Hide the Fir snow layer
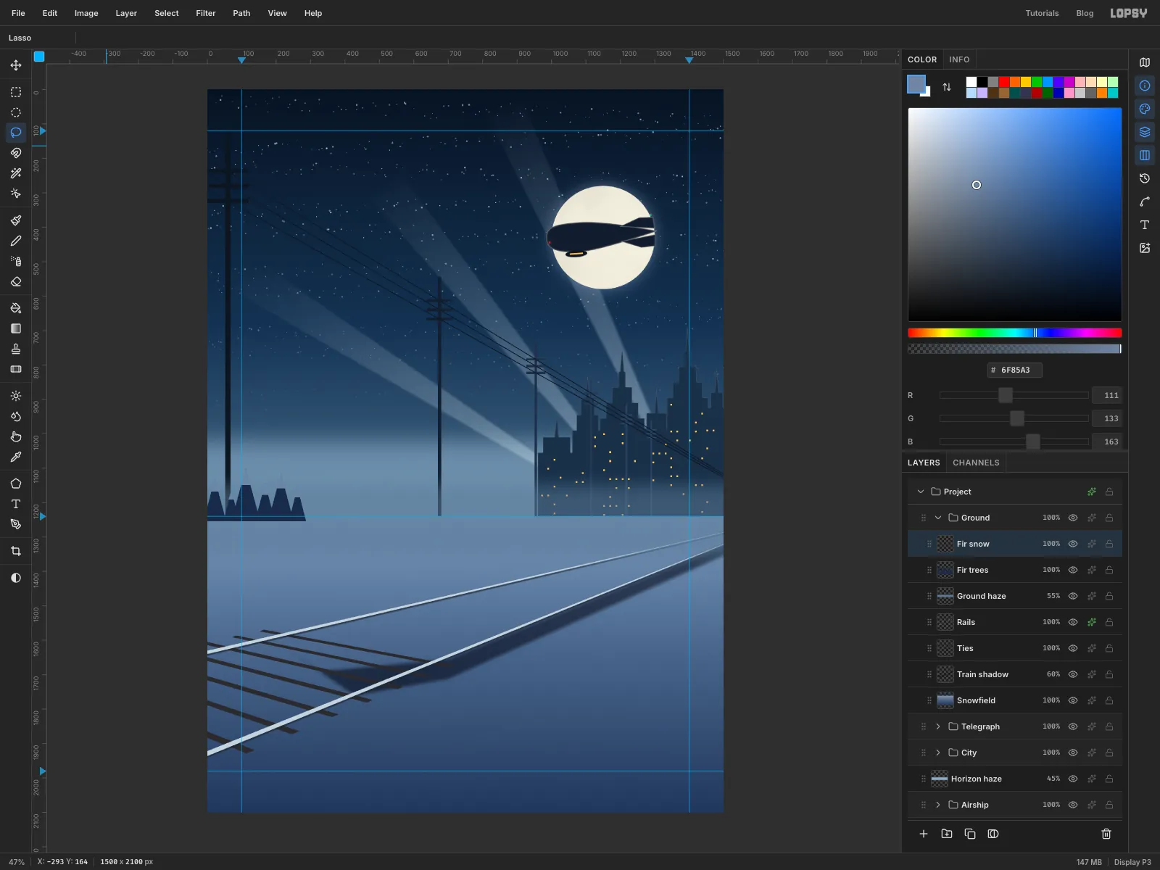The height and width of the screenshot is (870, 1160). (1073, 544)
